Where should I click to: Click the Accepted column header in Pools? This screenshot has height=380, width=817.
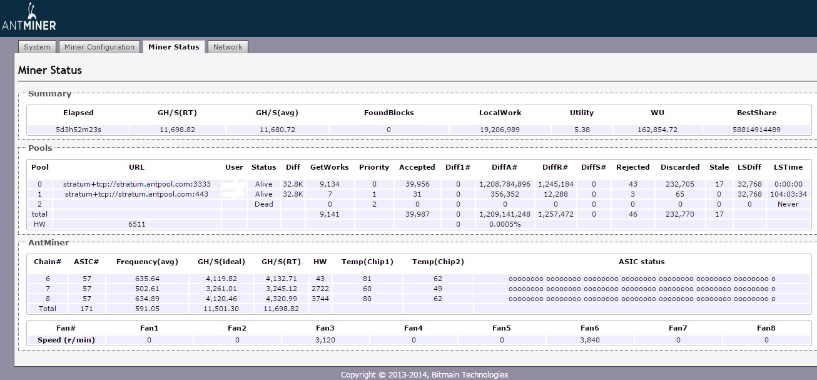pyautogui.click(x=417, y=167)
